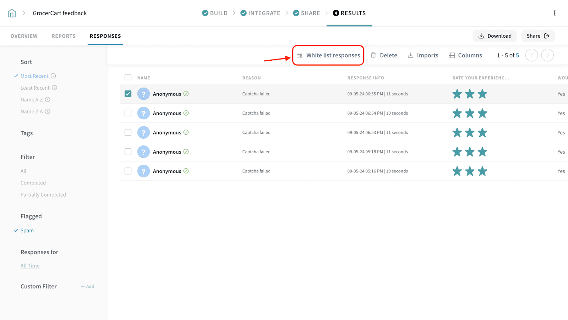Image resolution: width=568 pixels, height=320 pixels.
Task: Go to next page of responses arrow
Action: (x=547, y=55)
